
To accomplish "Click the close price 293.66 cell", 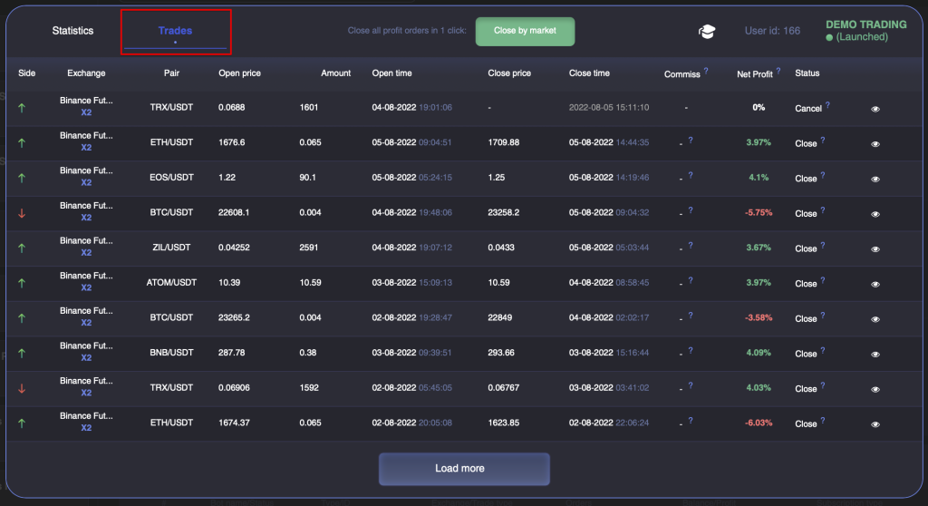I will pos(500,353).
